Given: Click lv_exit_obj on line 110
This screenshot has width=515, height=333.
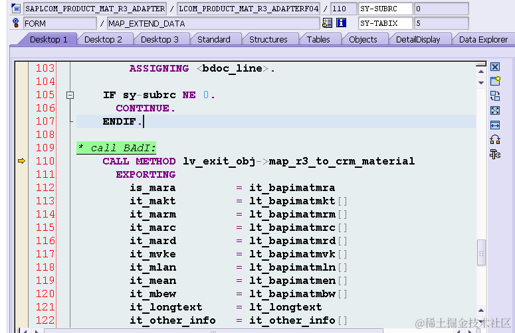Looking at the screenshot, I should [219, 161].
